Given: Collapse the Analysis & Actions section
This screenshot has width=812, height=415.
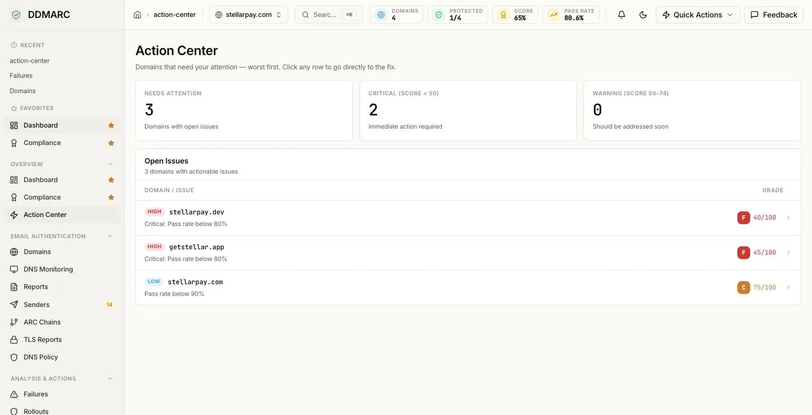Looking at the screenshot, I should click(x=111, y=378).
